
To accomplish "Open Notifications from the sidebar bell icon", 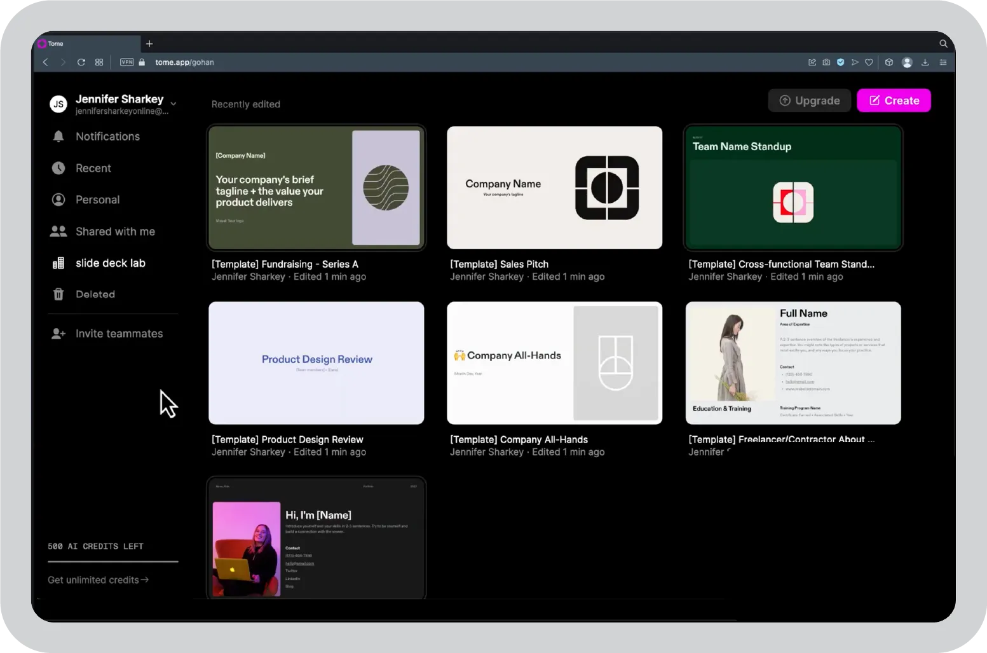I will [58, 136].
